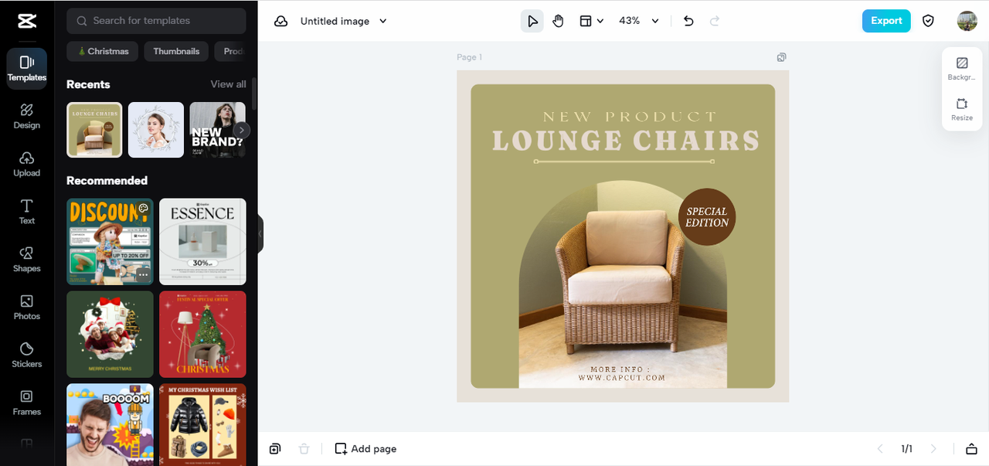
Task: Click the Recommended section heading
Action: tap(107, 180)
